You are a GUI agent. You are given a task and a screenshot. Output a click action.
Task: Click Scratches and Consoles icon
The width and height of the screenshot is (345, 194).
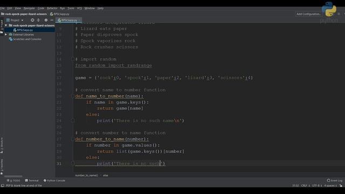pyautogui.click(x=11, y=39)
